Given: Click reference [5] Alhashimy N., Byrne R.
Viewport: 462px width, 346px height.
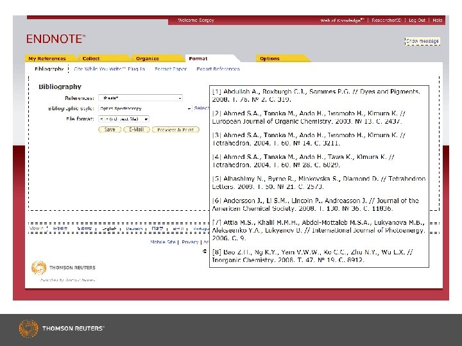Looking at the screenshot, I should coord(319,183).
